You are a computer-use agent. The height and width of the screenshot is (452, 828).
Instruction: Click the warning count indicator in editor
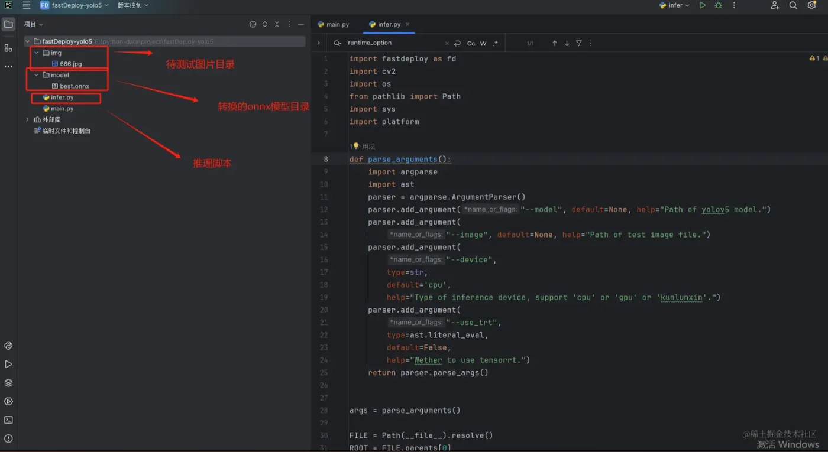click(x=814, y=58)
